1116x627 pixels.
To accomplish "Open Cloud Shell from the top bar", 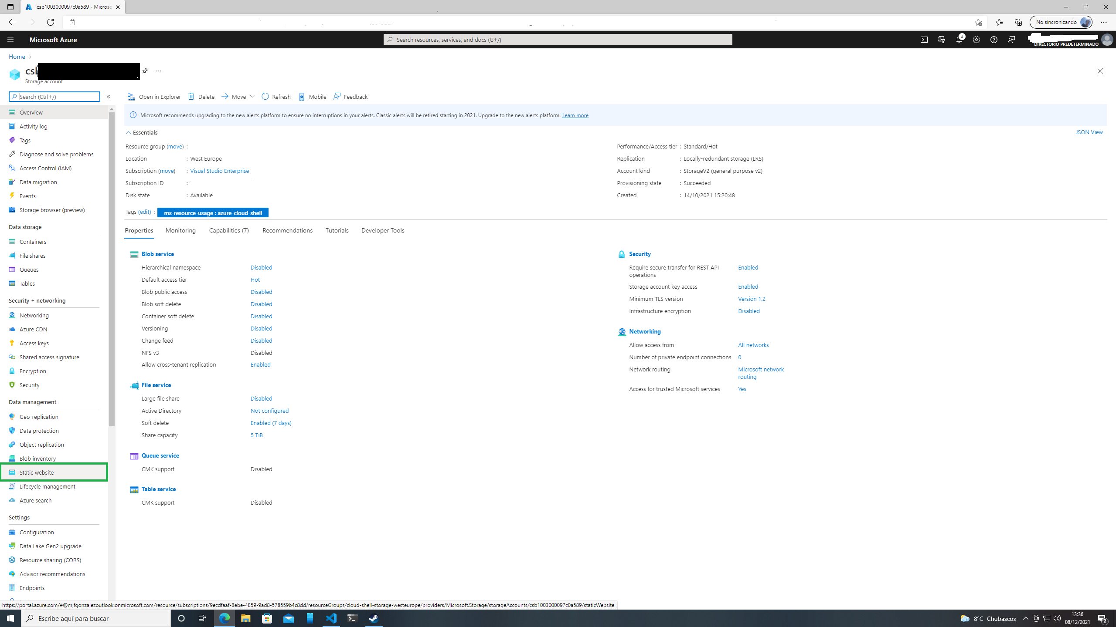I will pyautogui.click(x=924, y=40).
